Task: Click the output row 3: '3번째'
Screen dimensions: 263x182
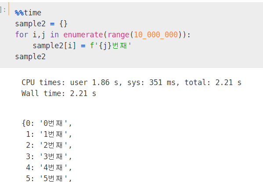Action: click(49, 157)
